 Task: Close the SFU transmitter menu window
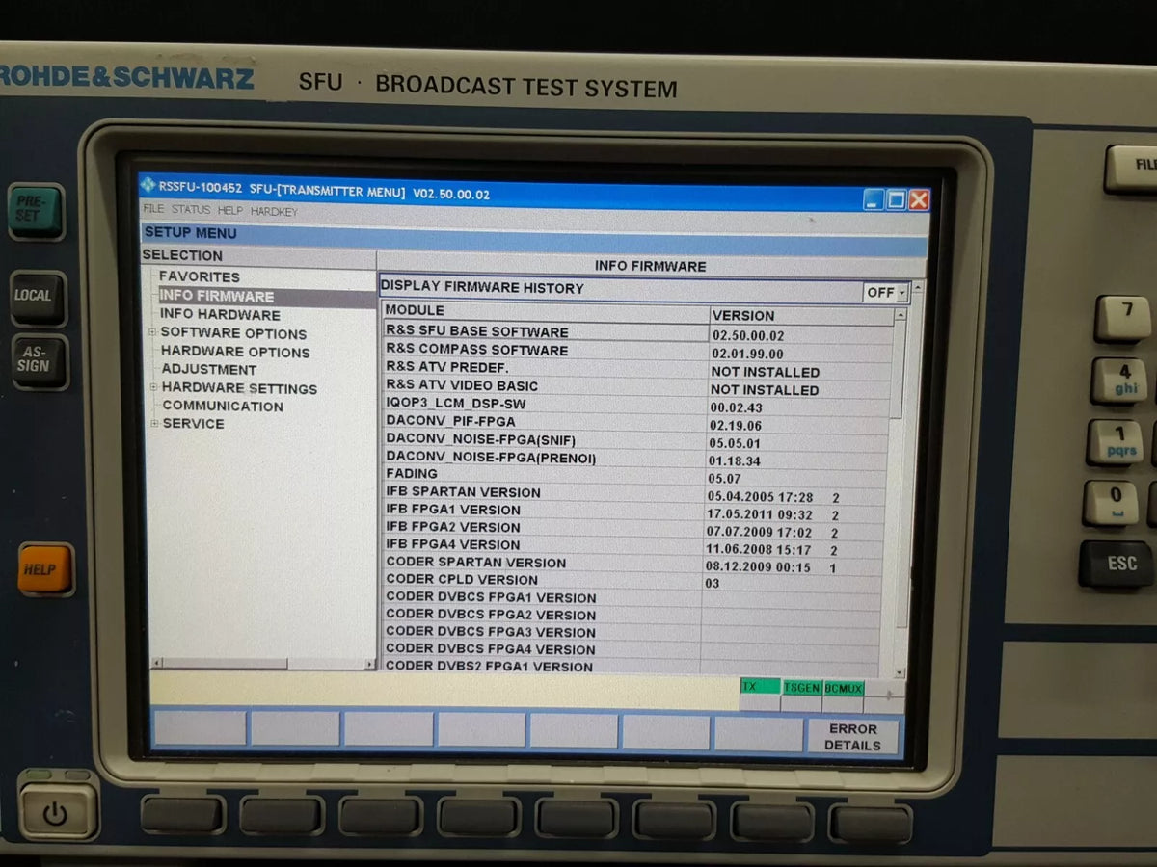pyautogui.click(x=919, y=199)
